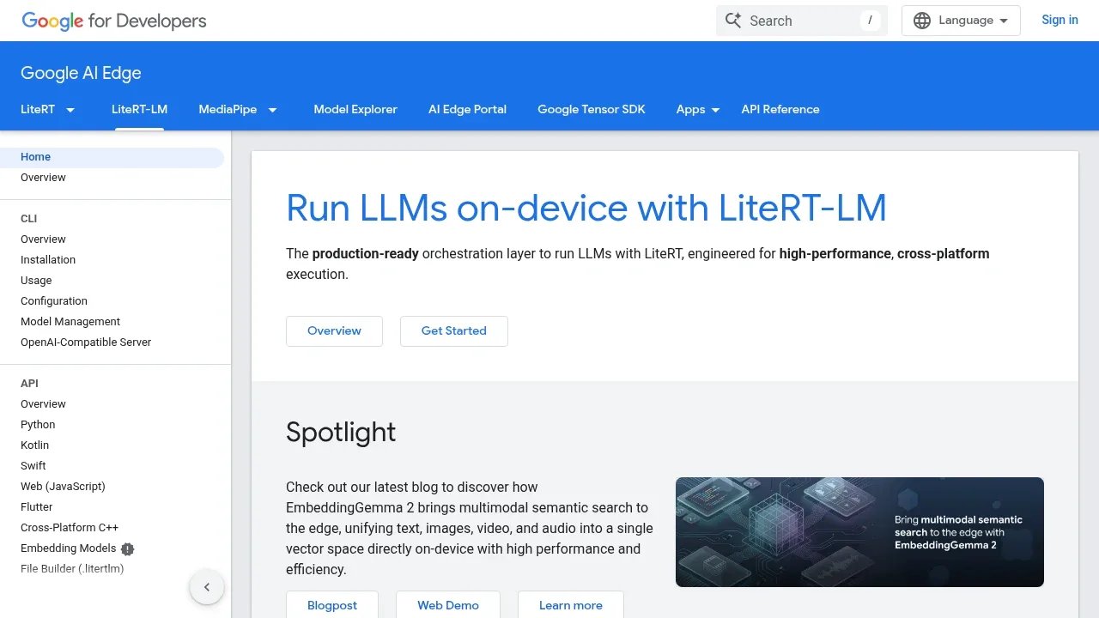1099x618 pixels.
Task: Open Cross-Platform C++ in the sidebar
Action: (x=70, y=528)
